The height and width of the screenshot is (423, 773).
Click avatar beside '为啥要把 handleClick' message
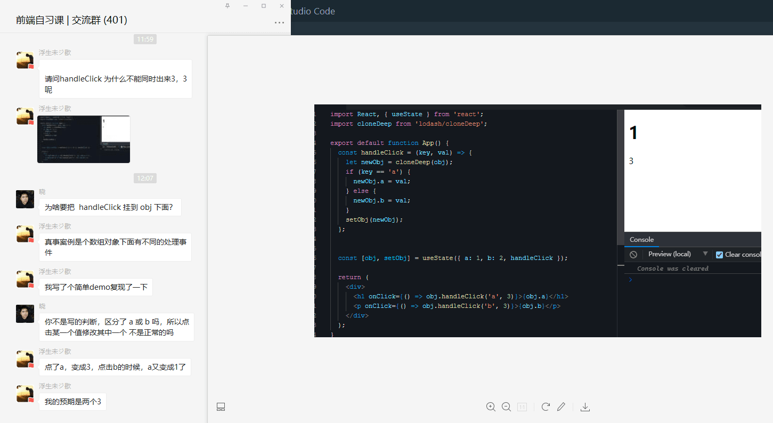pos(25,199)
